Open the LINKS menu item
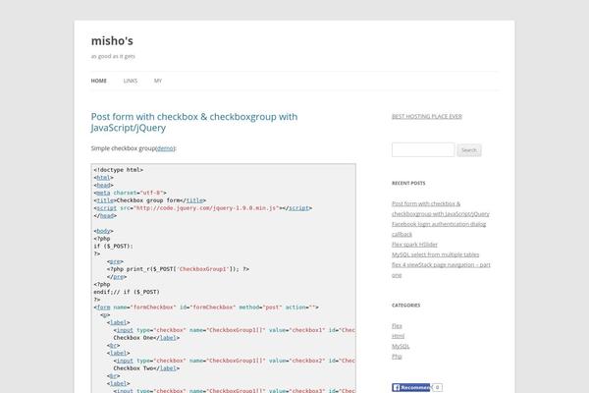The height and width of the screenshot is (393, 589). click(131, 81)
